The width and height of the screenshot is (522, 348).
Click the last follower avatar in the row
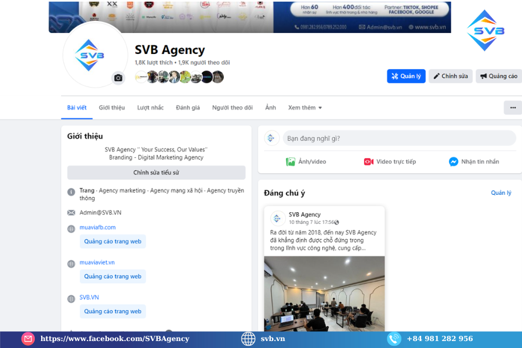(x=217, y=77)
